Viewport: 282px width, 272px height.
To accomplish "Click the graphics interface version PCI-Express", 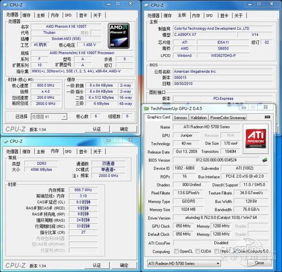I will 223,98.
